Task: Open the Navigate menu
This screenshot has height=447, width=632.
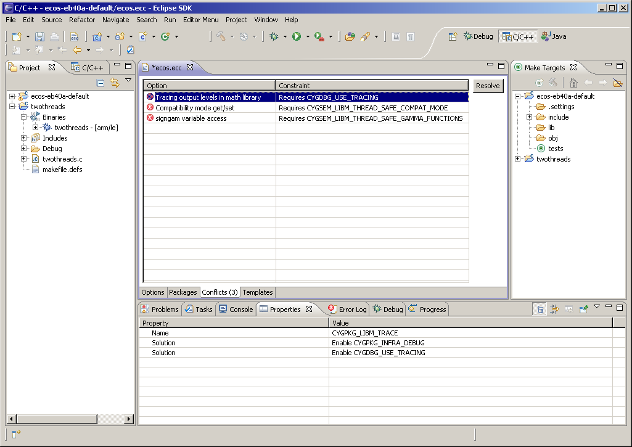Action: click(x=116, y=20)
